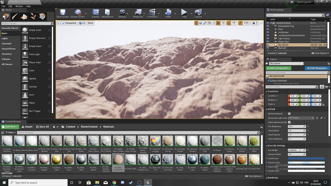331x186 pixels.
Task: Select the Lights category tab
Action: (x=10, y=38)
